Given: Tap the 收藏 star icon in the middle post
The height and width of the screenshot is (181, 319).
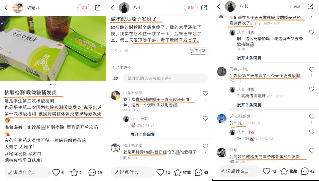Looking at the screenshot, I should (177, 172).
